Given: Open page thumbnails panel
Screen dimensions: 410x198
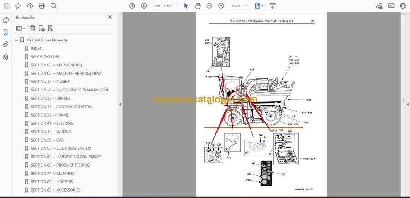Looking at the screenshot, I should (6, 20).
